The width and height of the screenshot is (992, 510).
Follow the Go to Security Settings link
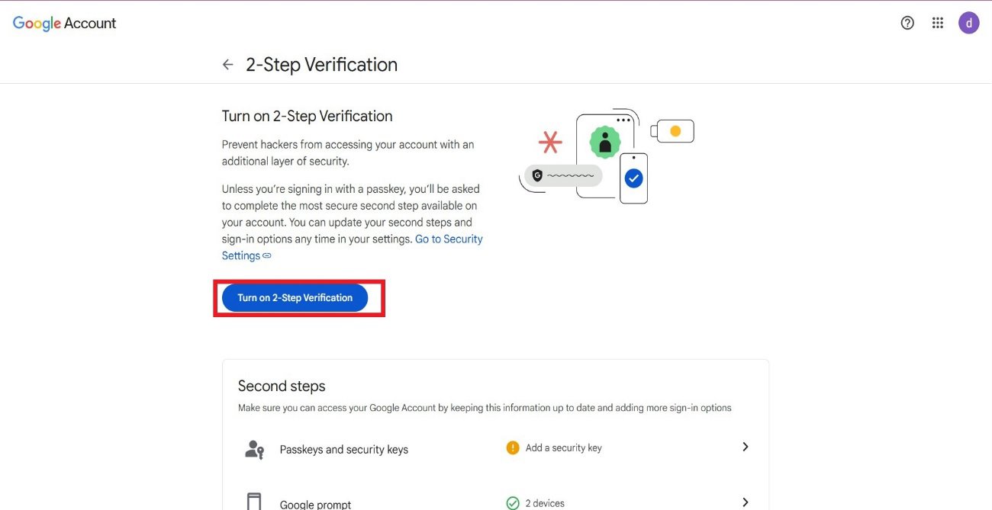point(449,239)
